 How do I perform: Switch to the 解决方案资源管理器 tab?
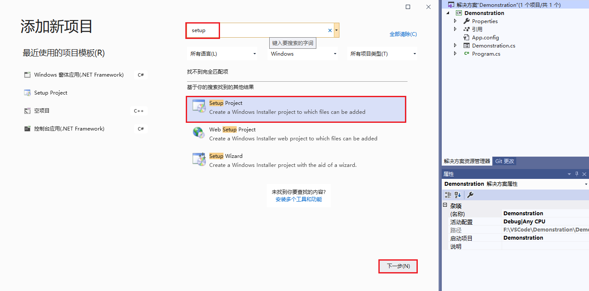(x=467, y=161)
